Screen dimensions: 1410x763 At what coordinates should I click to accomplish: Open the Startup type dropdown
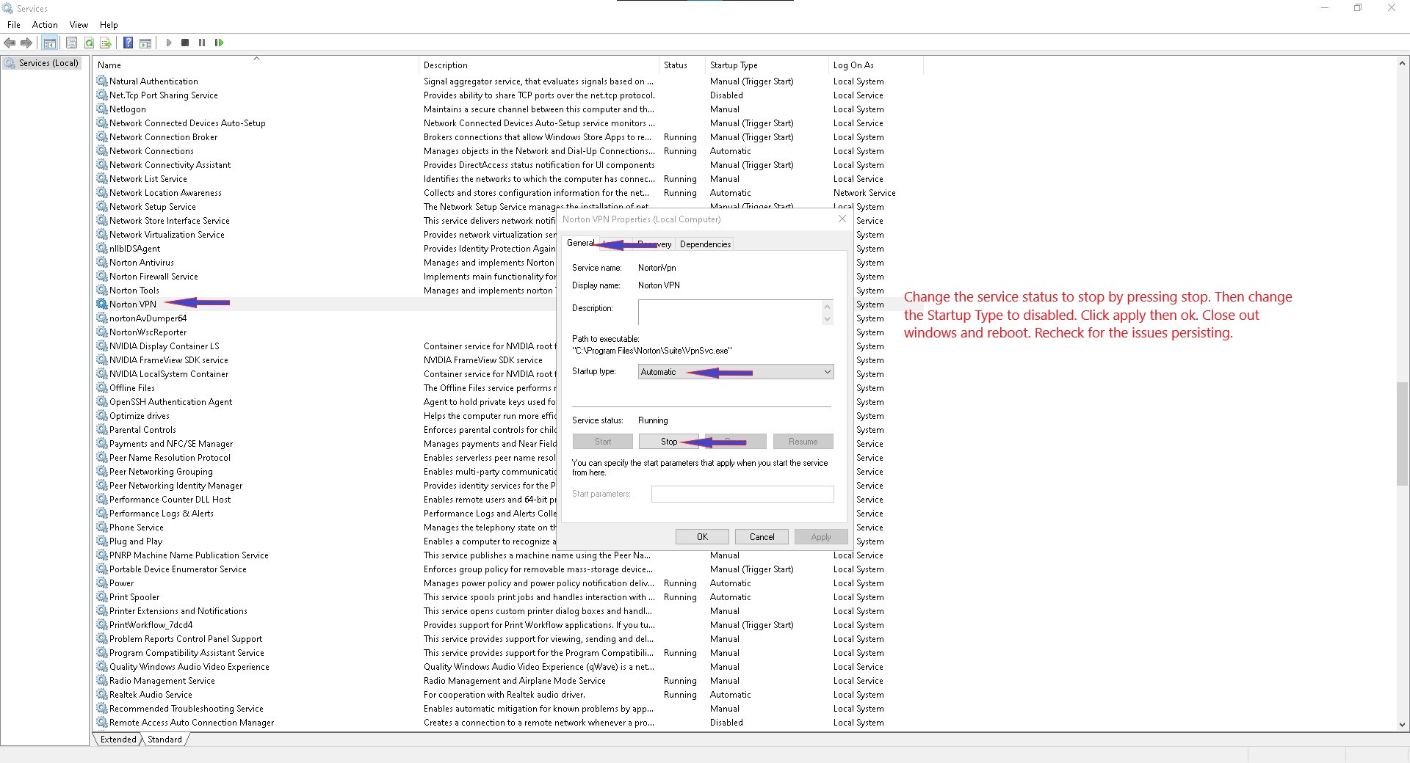(x=736, y=372)
